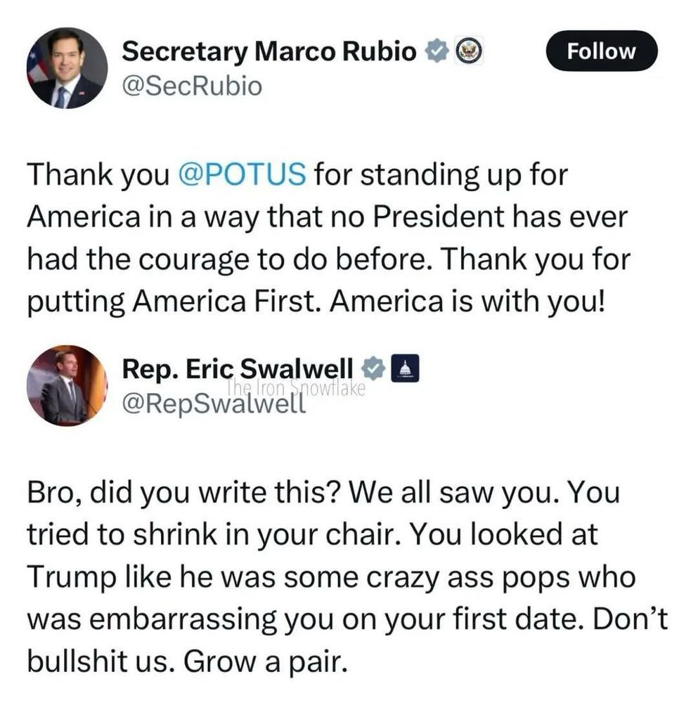Click 'The Iron Snowflake' watermark text
This screenshot has height=703, width=698.
[x=295, y=387]
